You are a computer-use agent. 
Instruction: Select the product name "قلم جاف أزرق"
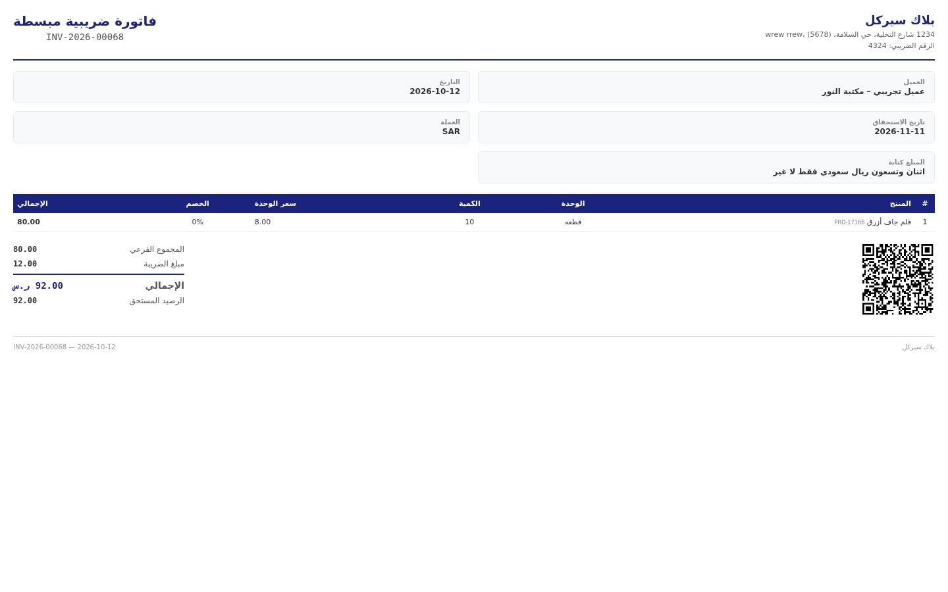pyautogui.click(x=889, y=222)
